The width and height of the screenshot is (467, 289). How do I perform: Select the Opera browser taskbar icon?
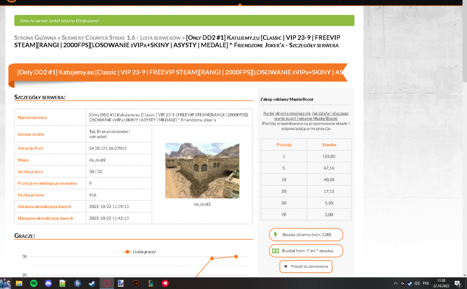coord(106,283)
